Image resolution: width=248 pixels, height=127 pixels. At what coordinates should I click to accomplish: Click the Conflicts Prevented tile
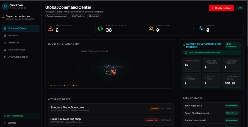coord(212,65)
